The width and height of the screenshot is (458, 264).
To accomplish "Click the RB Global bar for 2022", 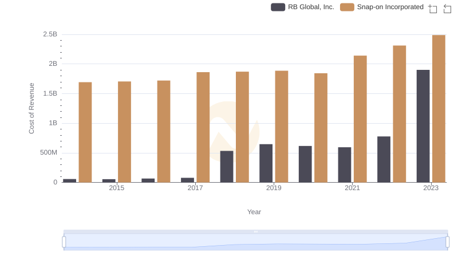I will pyautogui.click(x=384, y=159).
